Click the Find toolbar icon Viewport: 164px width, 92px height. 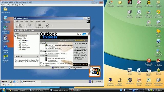tap(47, 25)
